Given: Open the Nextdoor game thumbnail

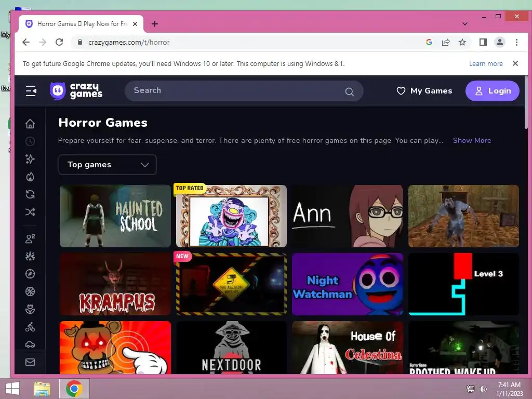Looking at the screenshot, I should pos(231,348).
